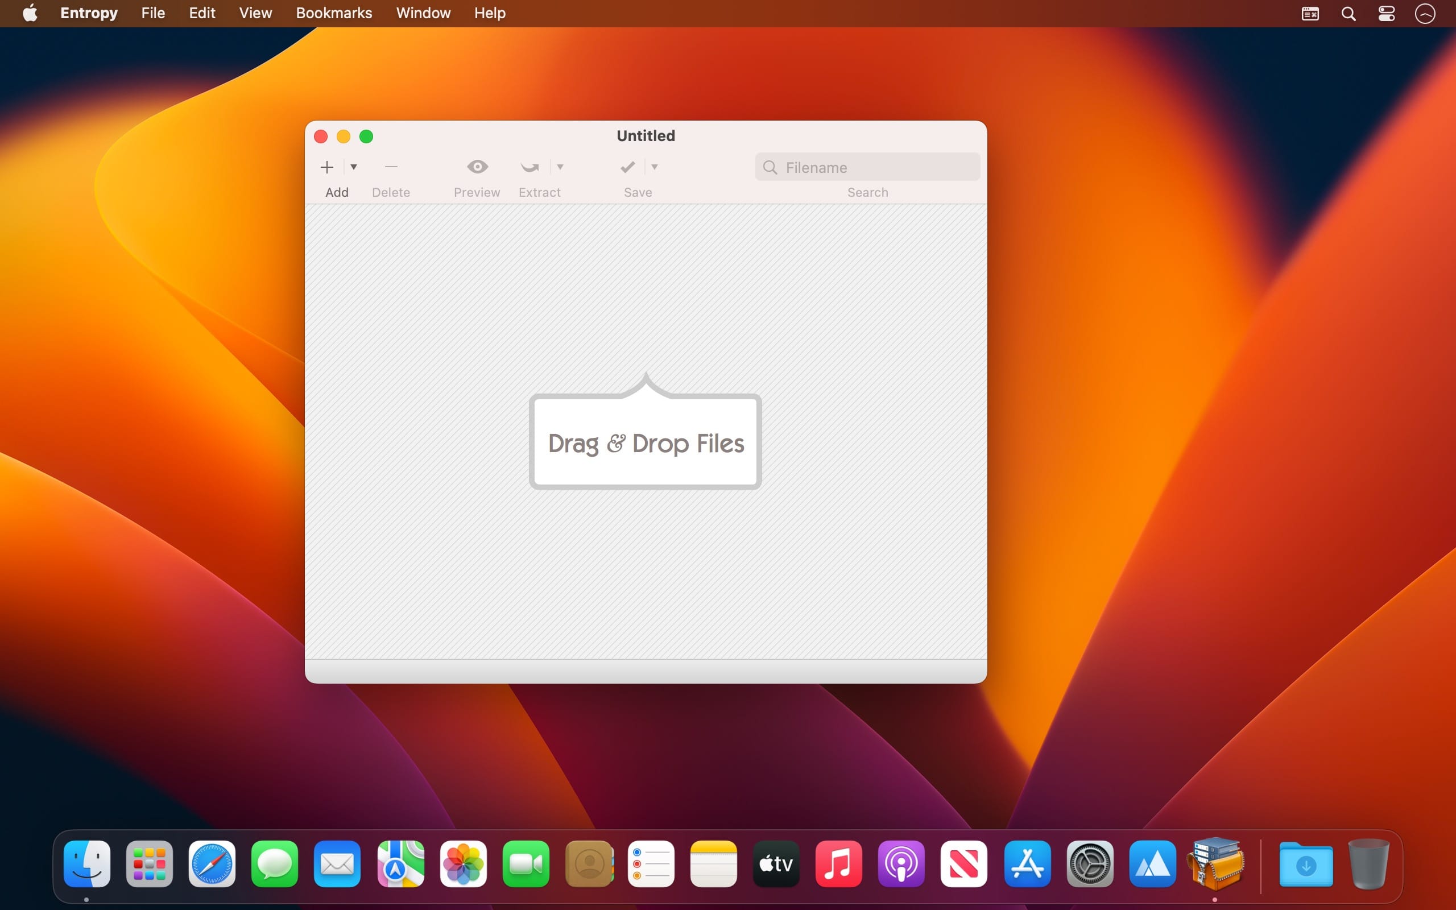Open the Extract options dropdown arrow
Screen dimensions: 1456x910
coord(560,167)
